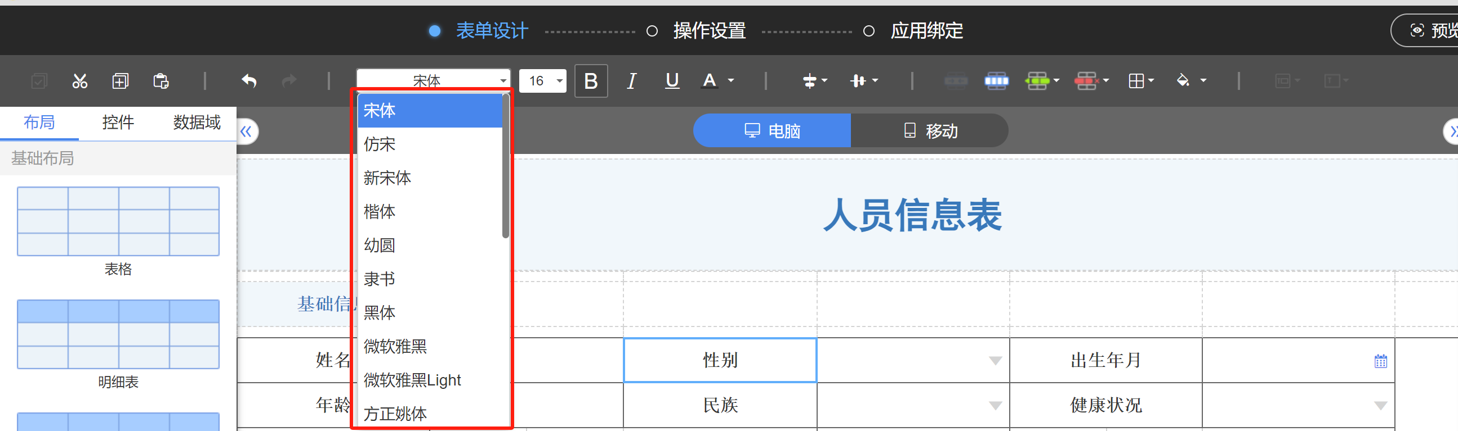Undo the last action

249,81
